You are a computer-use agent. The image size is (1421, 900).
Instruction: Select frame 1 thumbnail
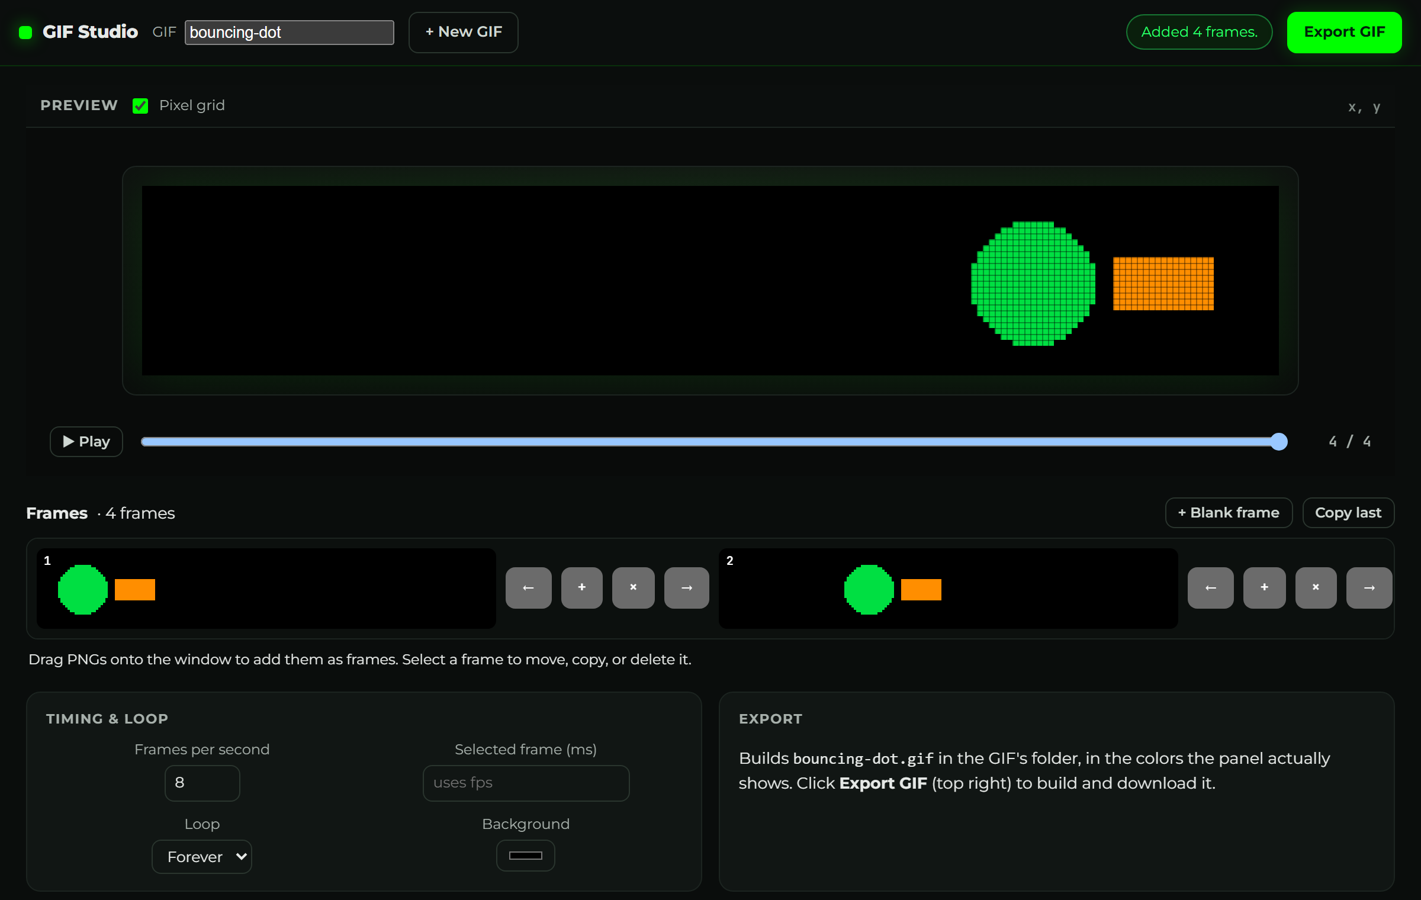coord(266,588)
